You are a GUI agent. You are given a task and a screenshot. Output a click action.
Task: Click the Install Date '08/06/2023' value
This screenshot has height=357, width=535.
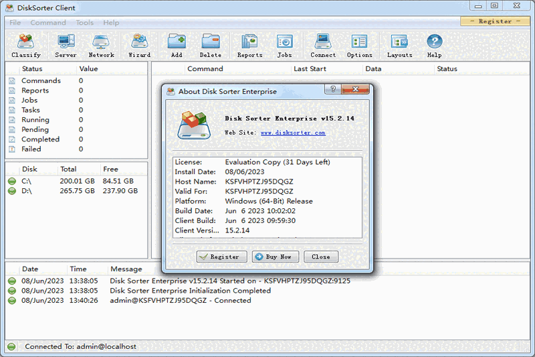click(245, 172)
